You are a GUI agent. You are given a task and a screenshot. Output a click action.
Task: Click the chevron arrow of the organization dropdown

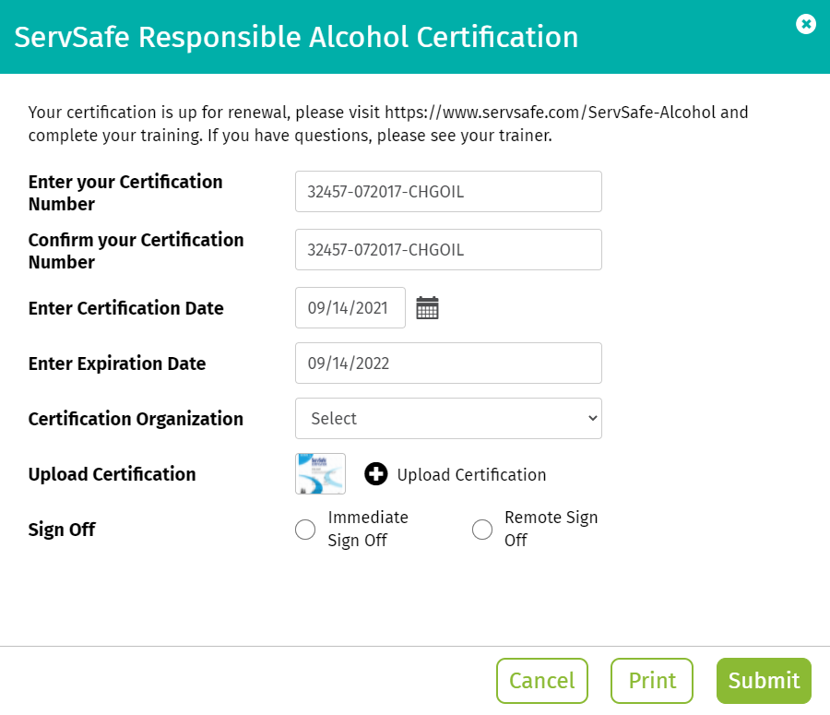[x=593, y=419]
